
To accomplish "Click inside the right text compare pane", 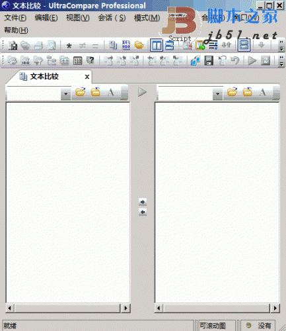I will (217, 202).
